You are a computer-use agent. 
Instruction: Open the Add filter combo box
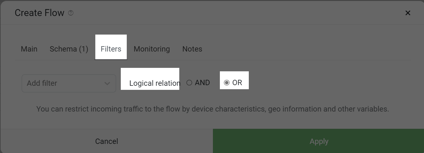click(x=69, y=83)
